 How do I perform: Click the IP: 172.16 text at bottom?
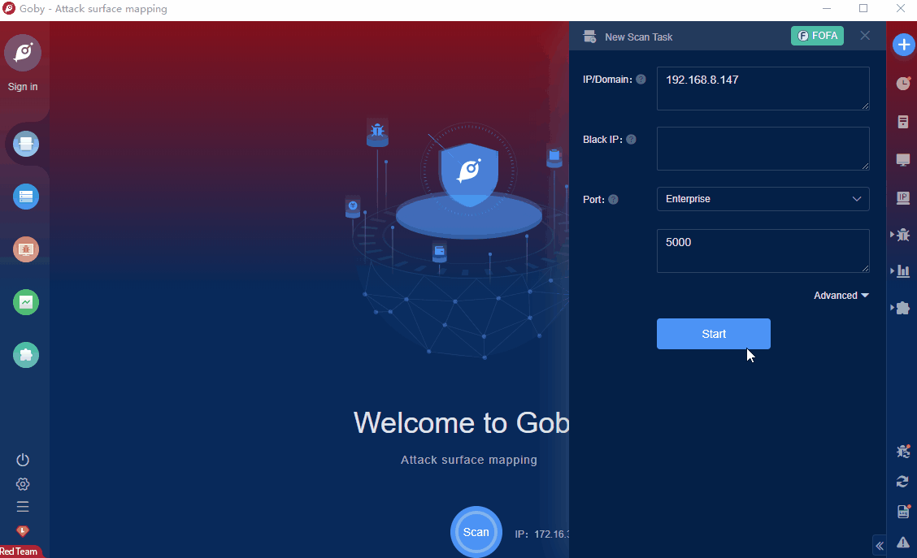pos(541,534)
